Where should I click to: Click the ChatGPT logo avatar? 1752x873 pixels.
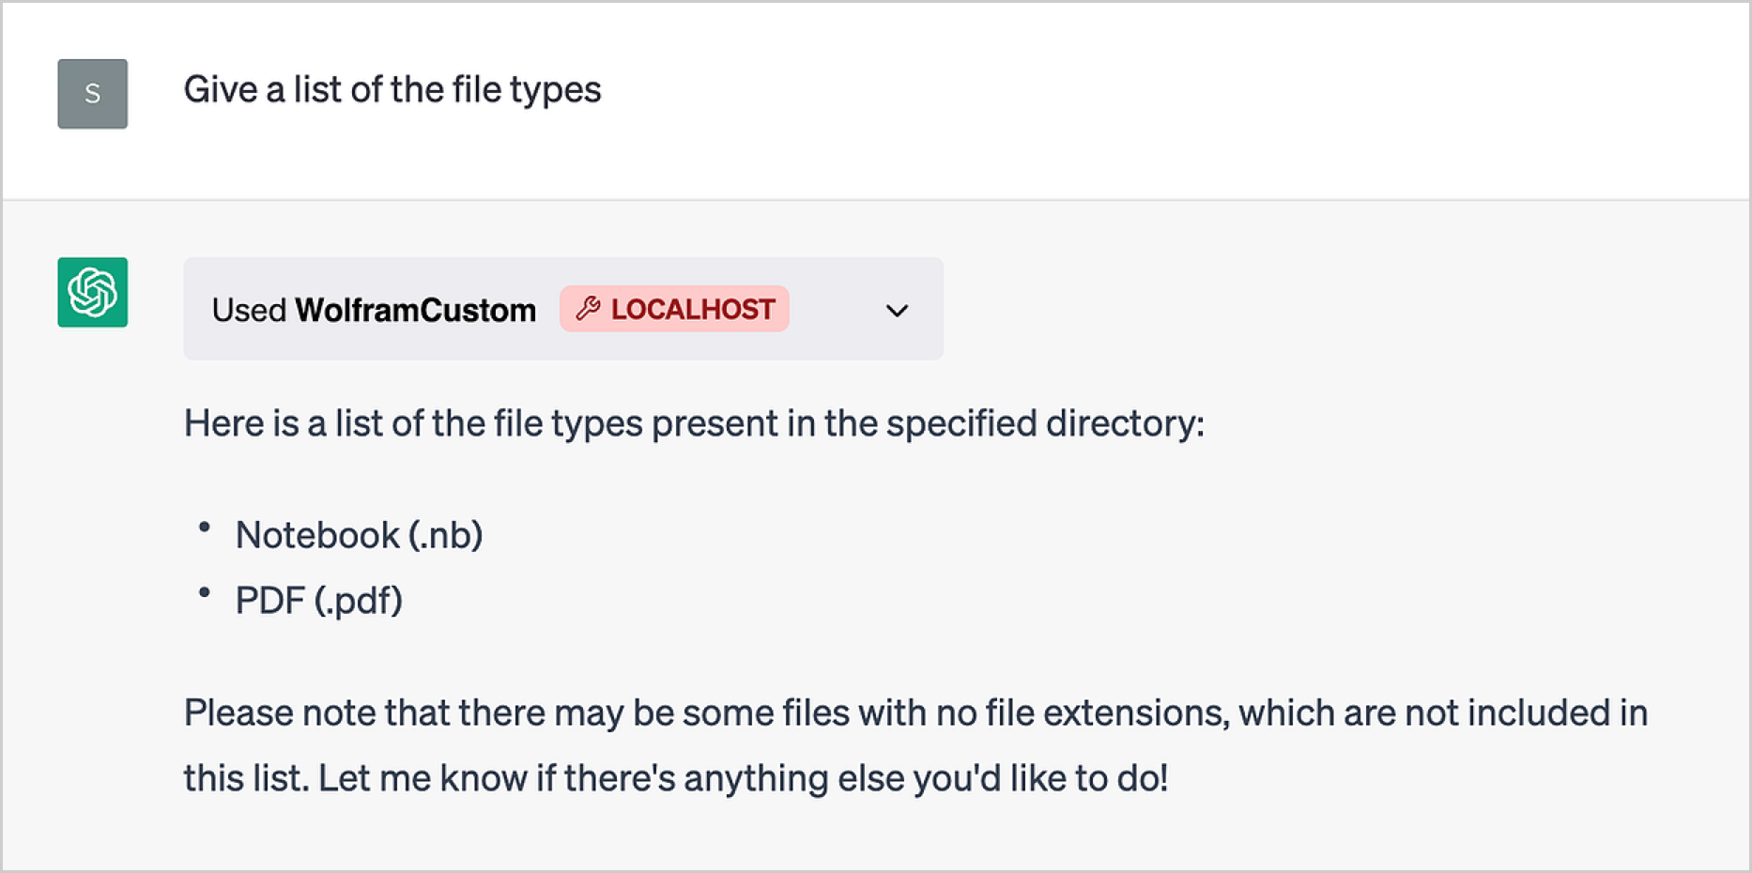(92, 292)
